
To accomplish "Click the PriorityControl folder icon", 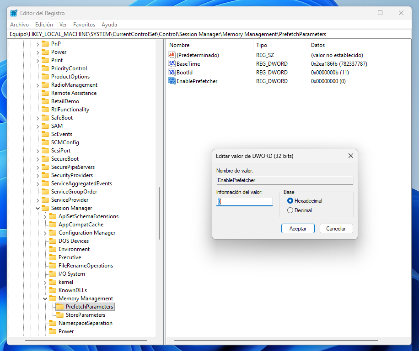I will [45, 68].
